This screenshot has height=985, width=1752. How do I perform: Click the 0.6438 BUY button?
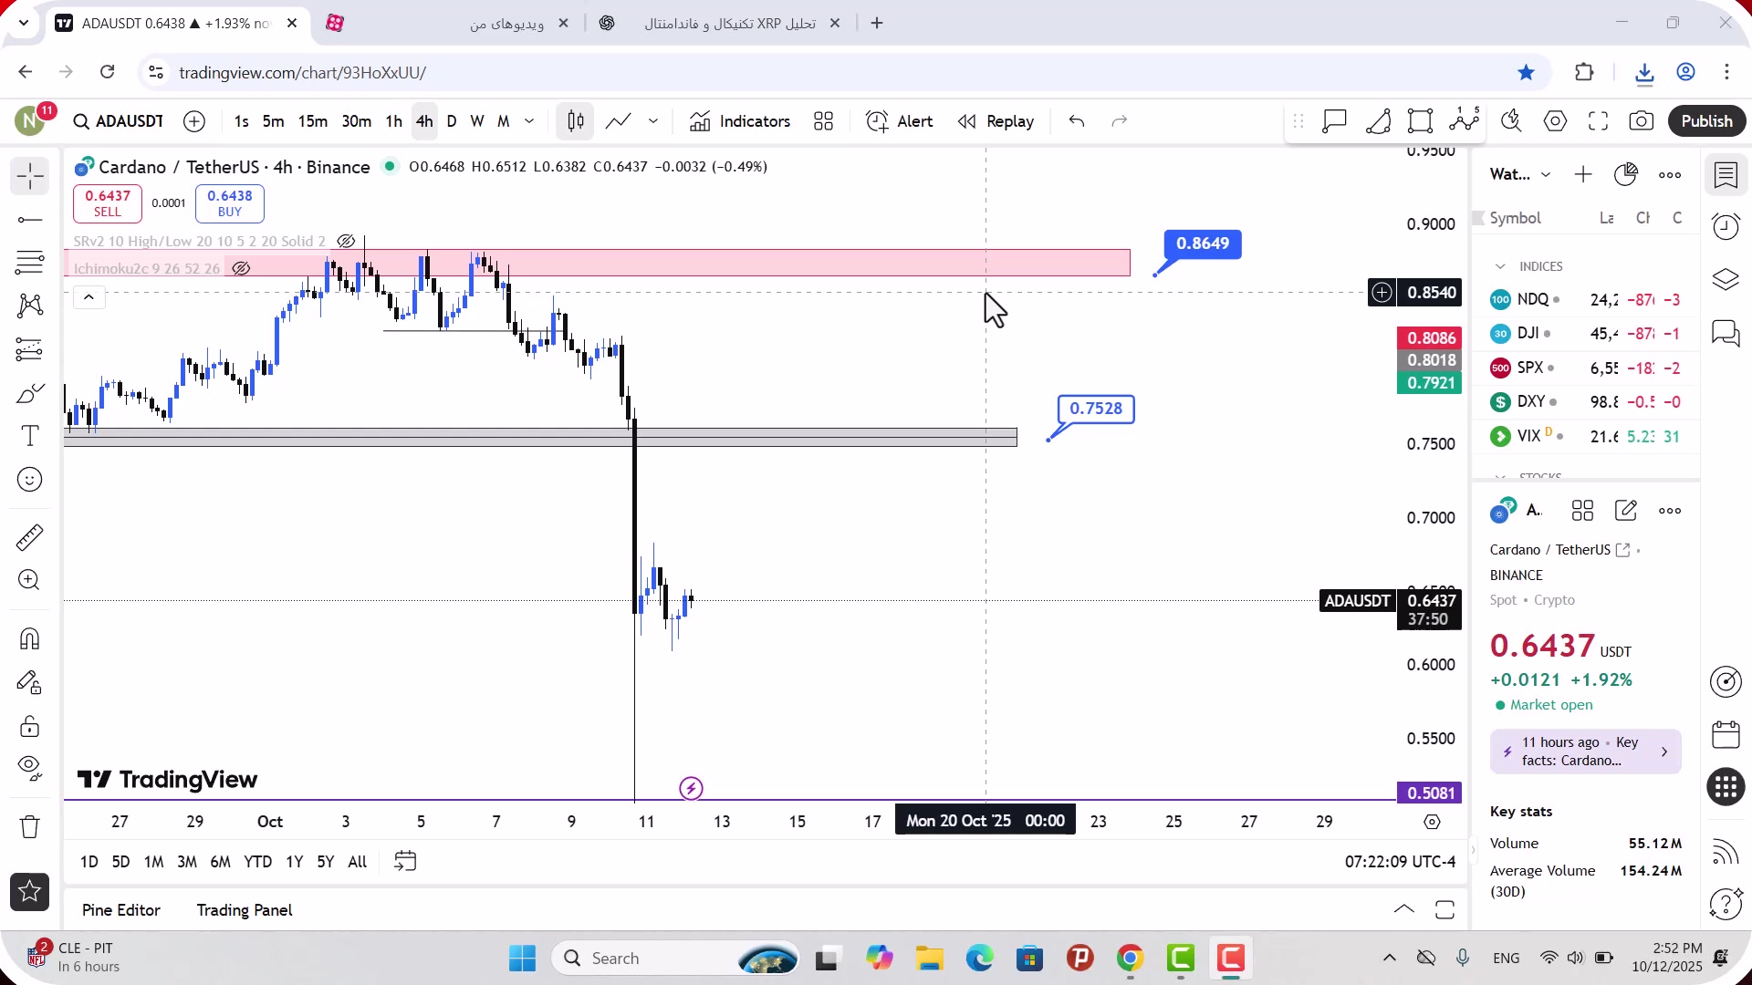pos(230,203)
